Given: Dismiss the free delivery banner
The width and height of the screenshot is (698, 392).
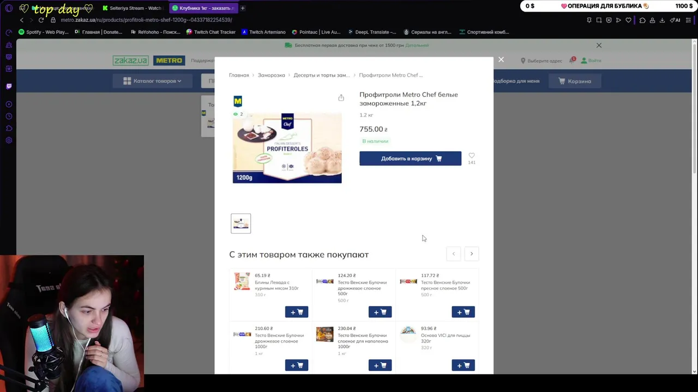Looking at the screenshot, I should pos(599,45).
